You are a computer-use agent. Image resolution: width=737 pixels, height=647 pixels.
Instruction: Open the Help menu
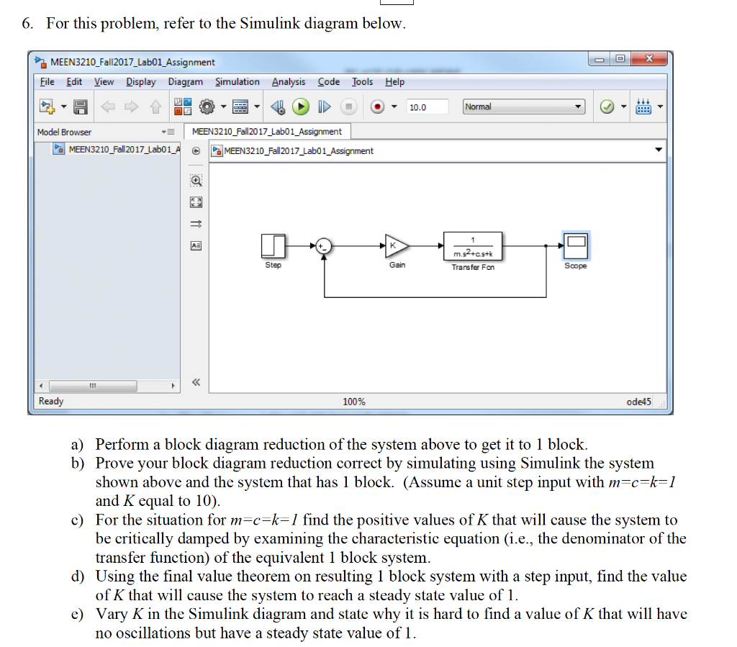[x=395, y=82]
